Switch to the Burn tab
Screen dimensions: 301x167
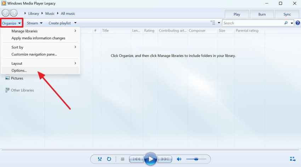click(x=262, y=15)
